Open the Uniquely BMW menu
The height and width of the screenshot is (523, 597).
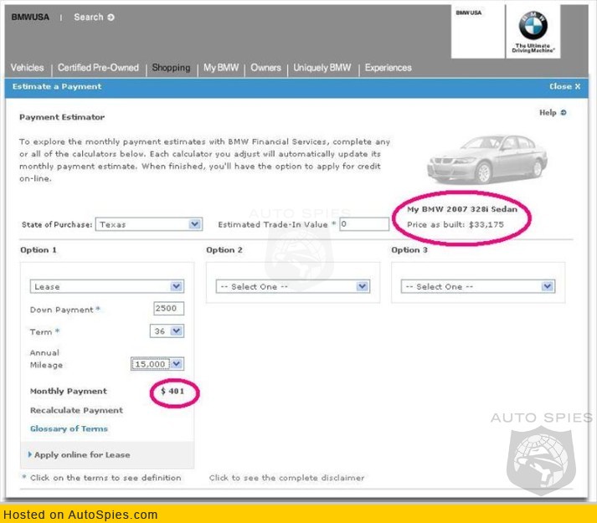(322, 68)
